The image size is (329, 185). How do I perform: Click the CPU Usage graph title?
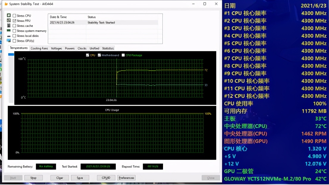click(x=112, y=110)
